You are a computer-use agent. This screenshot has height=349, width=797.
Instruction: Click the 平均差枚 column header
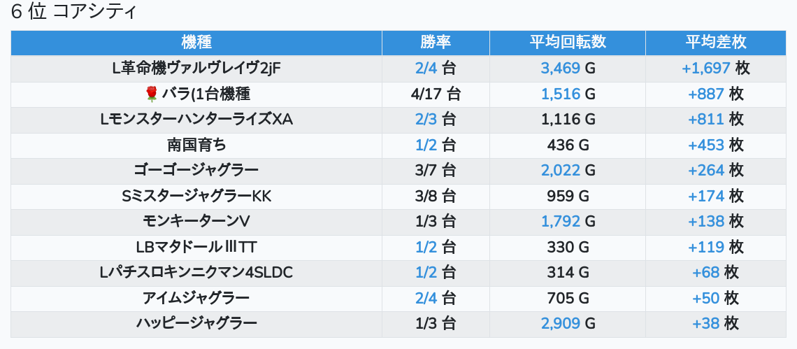716,42
